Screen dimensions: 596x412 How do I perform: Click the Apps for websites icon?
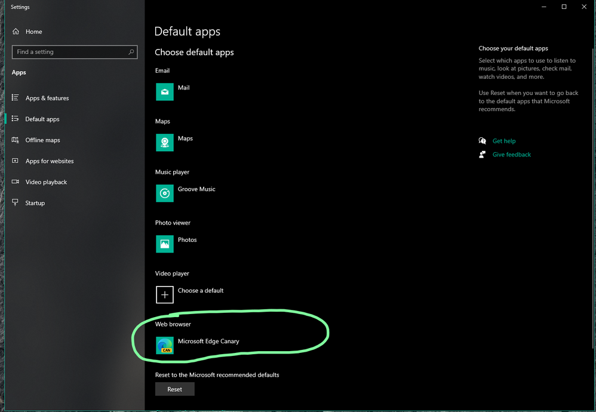(15, 161)
